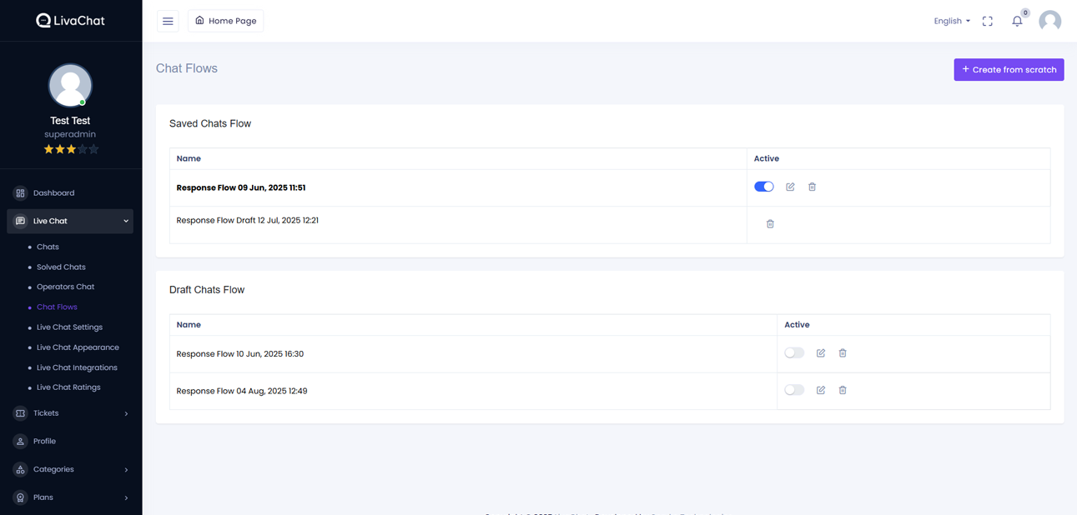Viewport: 1077px width, 515px height.
Task: Edit Response Flow 10 Jun, 2025 16:30
Action: pyautogui.click(x=821, y=353)
